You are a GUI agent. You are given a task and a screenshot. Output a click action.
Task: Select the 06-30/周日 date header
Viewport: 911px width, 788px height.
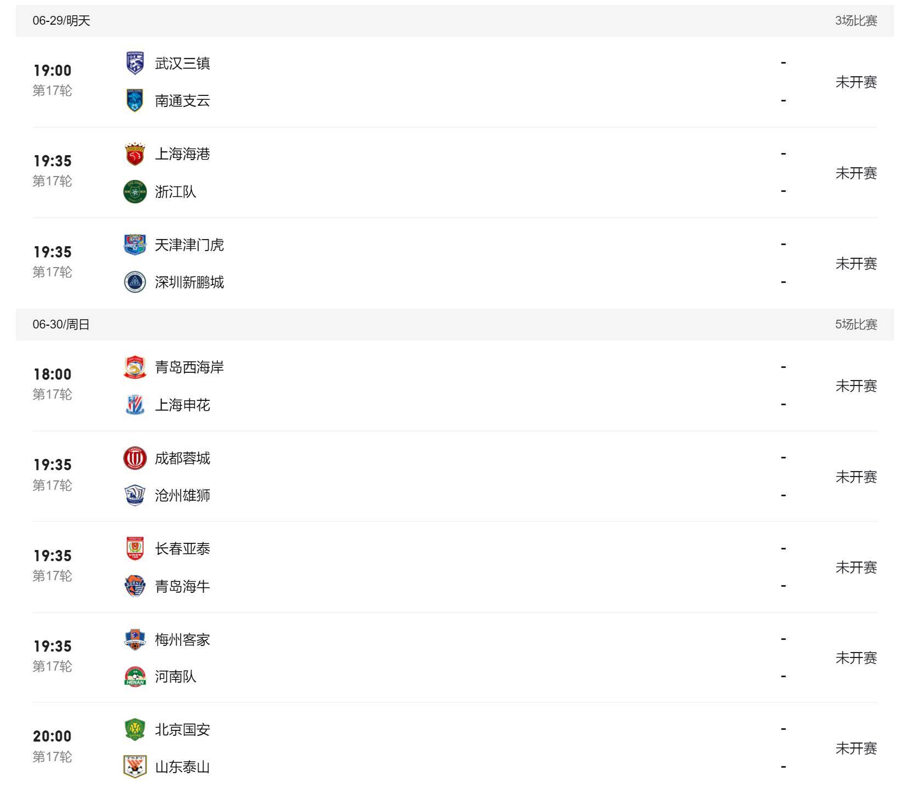[61, 325]
